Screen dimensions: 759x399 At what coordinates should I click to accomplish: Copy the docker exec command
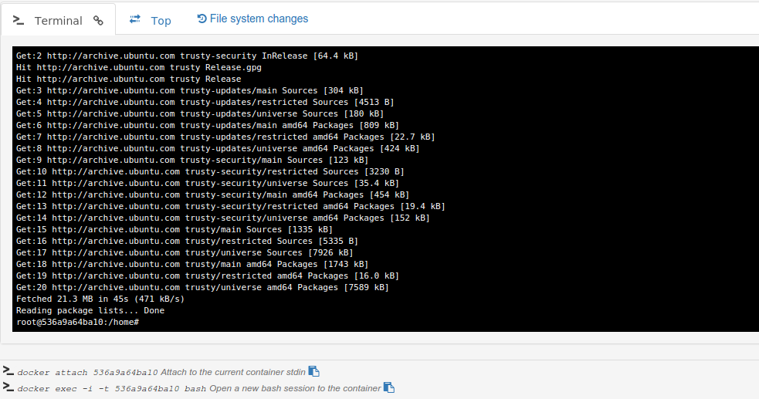[x=388, y=387]
